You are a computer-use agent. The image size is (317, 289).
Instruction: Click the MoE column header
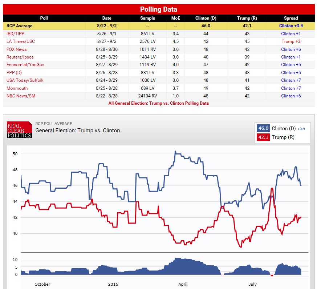point(176,18)
